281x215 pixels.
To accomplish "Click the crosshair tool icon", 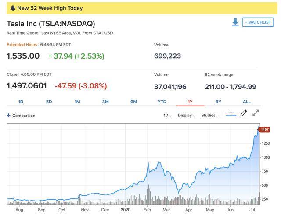I will (x=231, y=113).
